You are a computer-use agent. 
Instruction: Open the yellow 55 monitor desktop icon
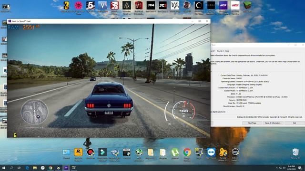199,152
